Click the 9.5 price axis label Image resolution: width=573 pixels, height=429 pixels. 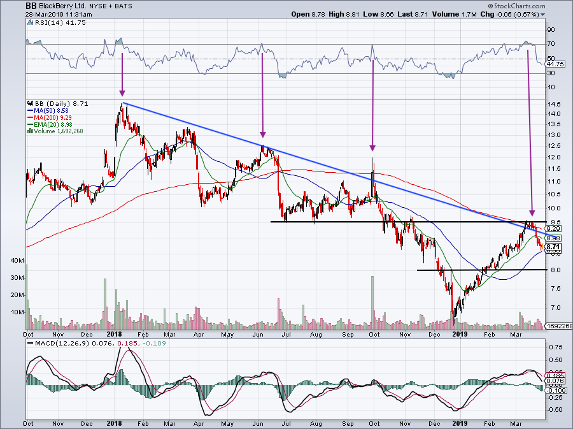[x=555, y=222]
